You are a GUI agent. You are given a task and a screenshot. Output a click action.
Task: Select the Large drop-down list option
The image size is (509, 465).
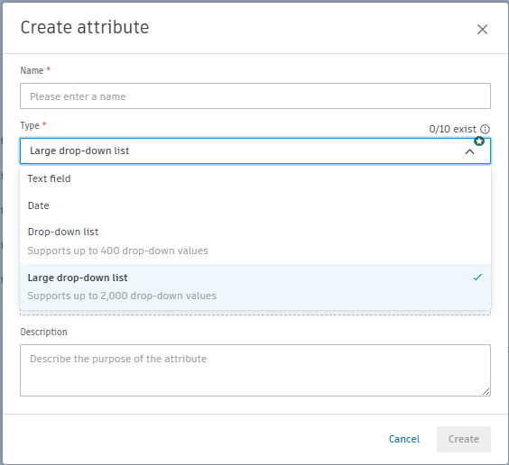tap(255, 287)
